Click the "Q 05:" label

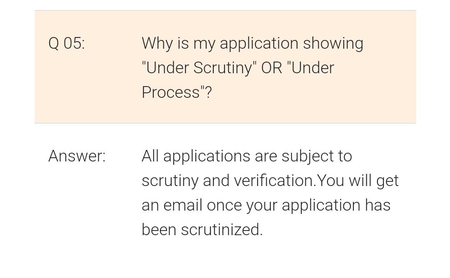(67, 43)
